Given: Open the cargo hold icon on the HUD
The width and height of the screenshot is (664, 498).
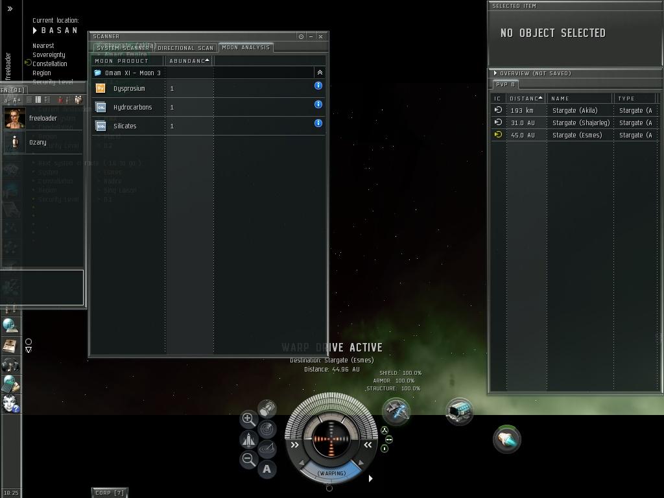Looking at the screenshot, I should point(267,410).
